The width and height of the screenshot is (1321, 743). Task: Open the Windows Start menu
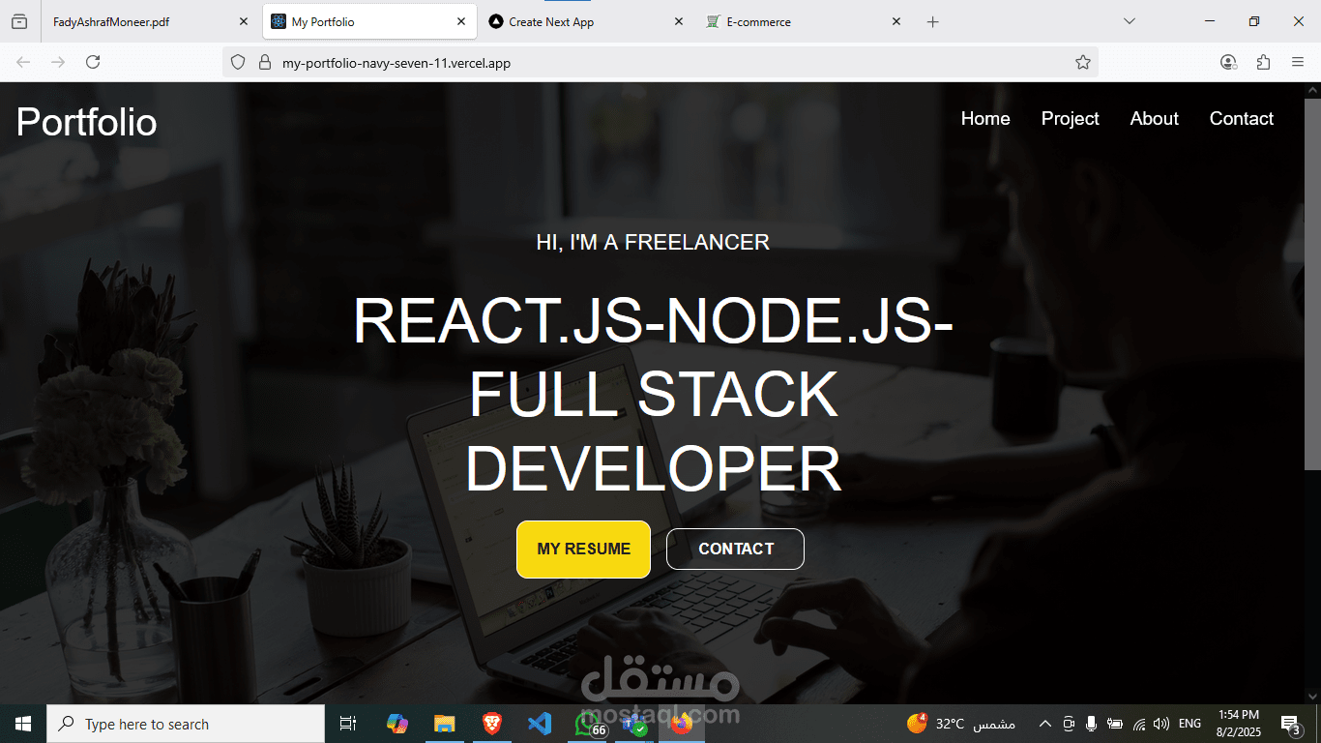[x=23, y=724]
